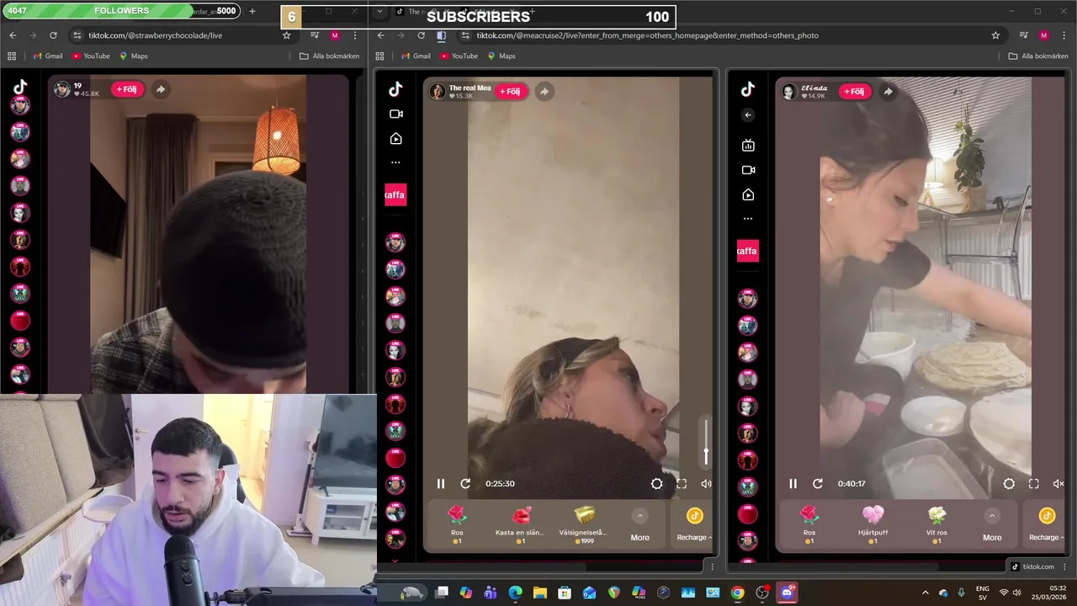
Task: Open Google Chrome from the Windows taskbar
Action: (x=737, y=593)
